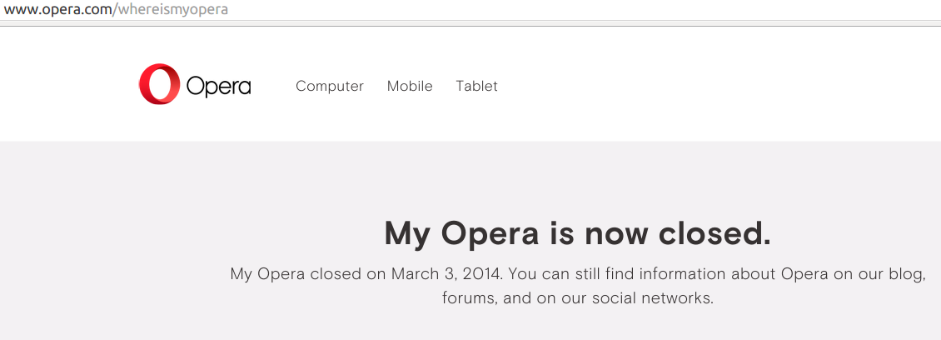Click the word 'Opera' in the big heading
Screen dimensions: 941x340
490,234
